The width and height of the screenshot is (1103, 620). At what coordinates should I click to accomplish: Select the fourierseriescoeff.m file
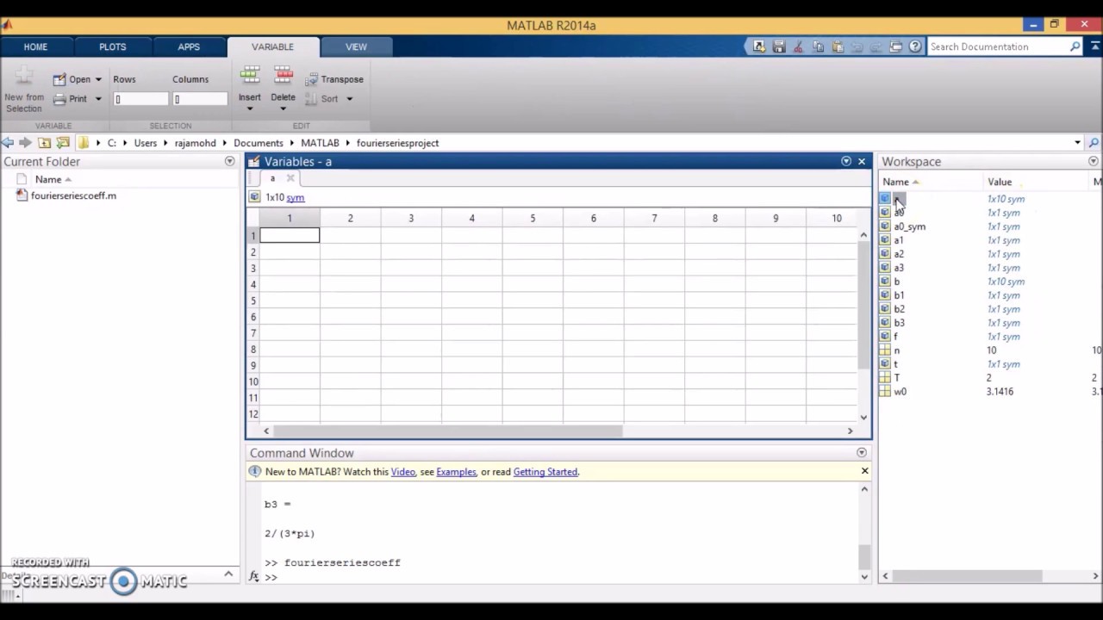73,195
